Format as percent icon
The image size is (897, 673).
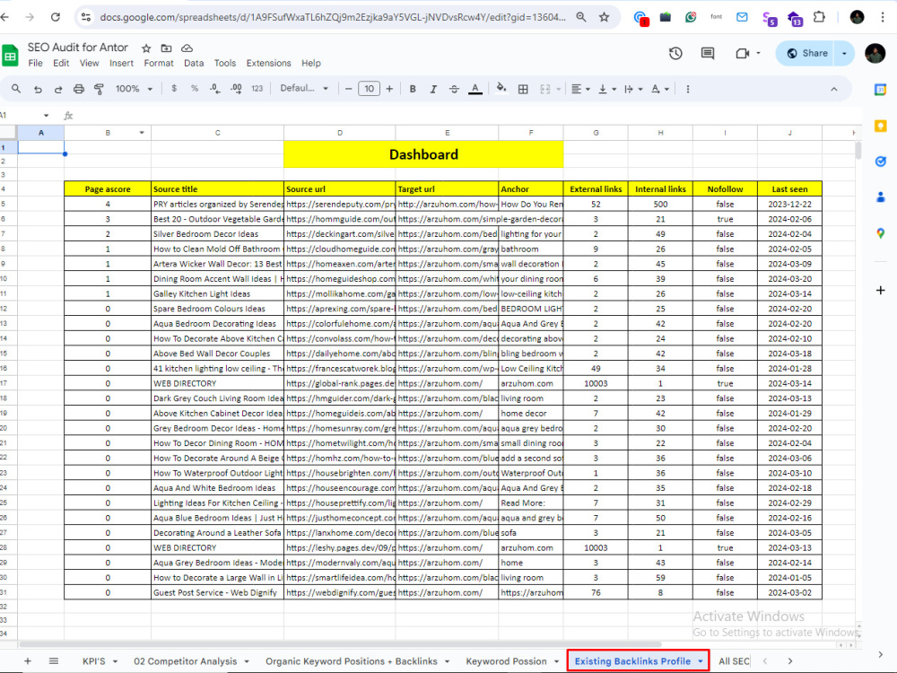pyautogui.click(x=195, y=89)
